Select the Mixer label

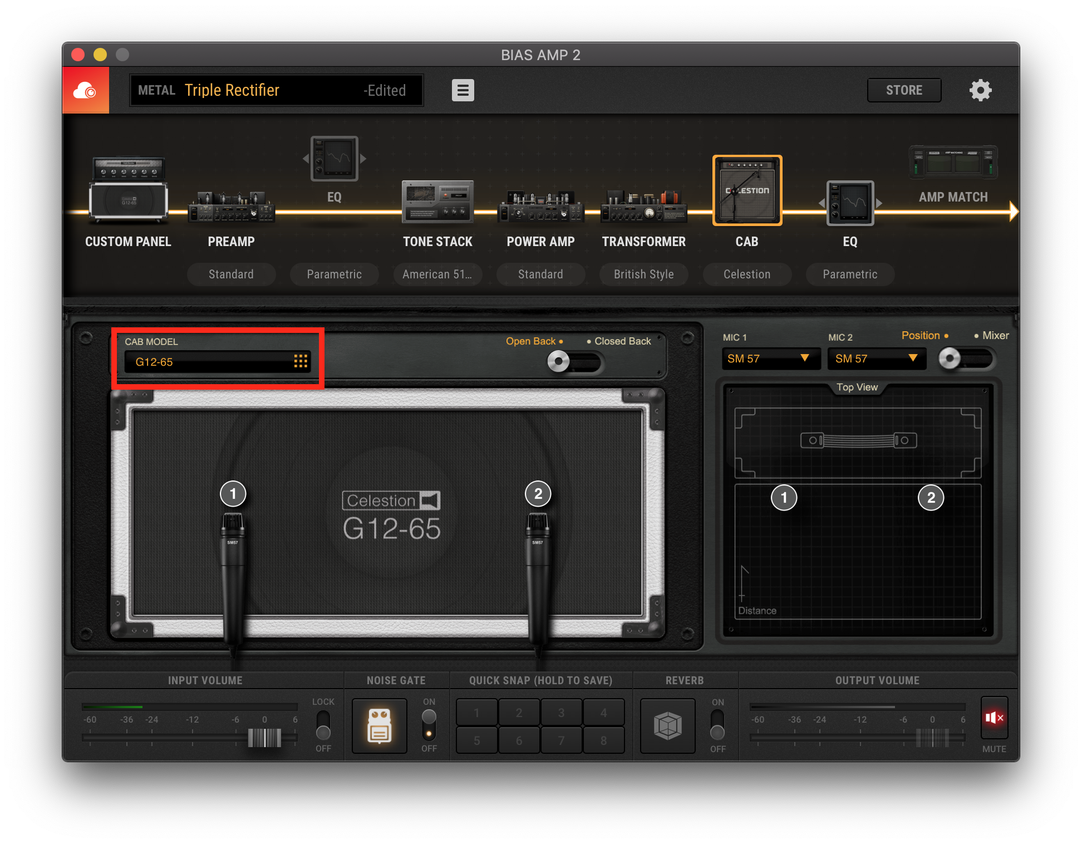995,335
